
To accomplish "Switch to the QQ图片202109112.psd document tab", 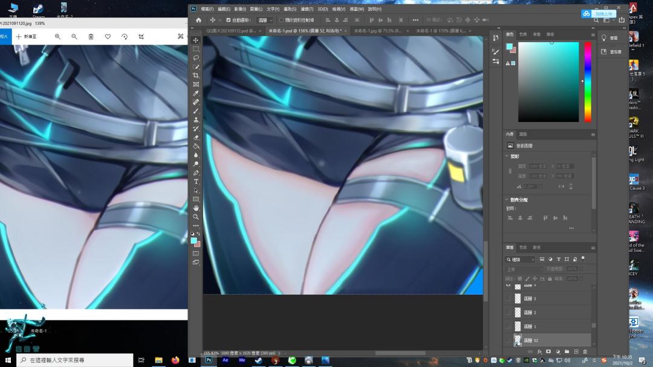I will [x=231, y=31].
